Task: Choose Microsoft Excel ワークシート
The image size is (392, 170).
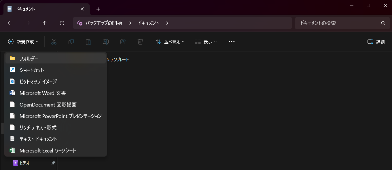Action: pos(56,150)
